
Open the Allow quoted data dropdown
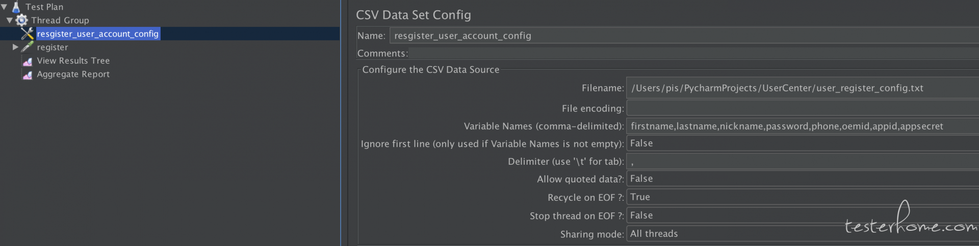pos(803,179)
